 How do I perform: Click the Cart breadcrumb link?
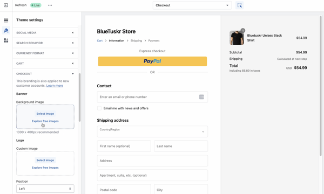tap(99, 40)
